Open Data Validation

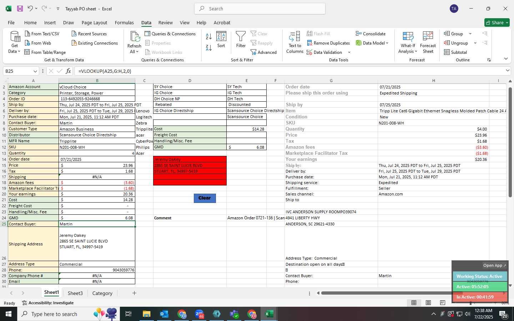[x=324, y=52]
